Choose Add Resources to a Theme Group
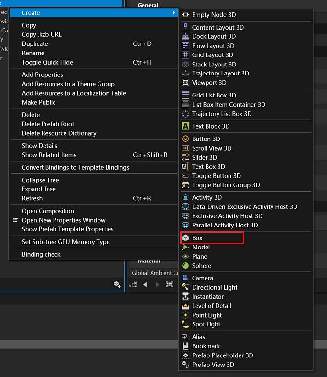Image resolution: width=327 pixels, height=377 pixels. [68, 84]
